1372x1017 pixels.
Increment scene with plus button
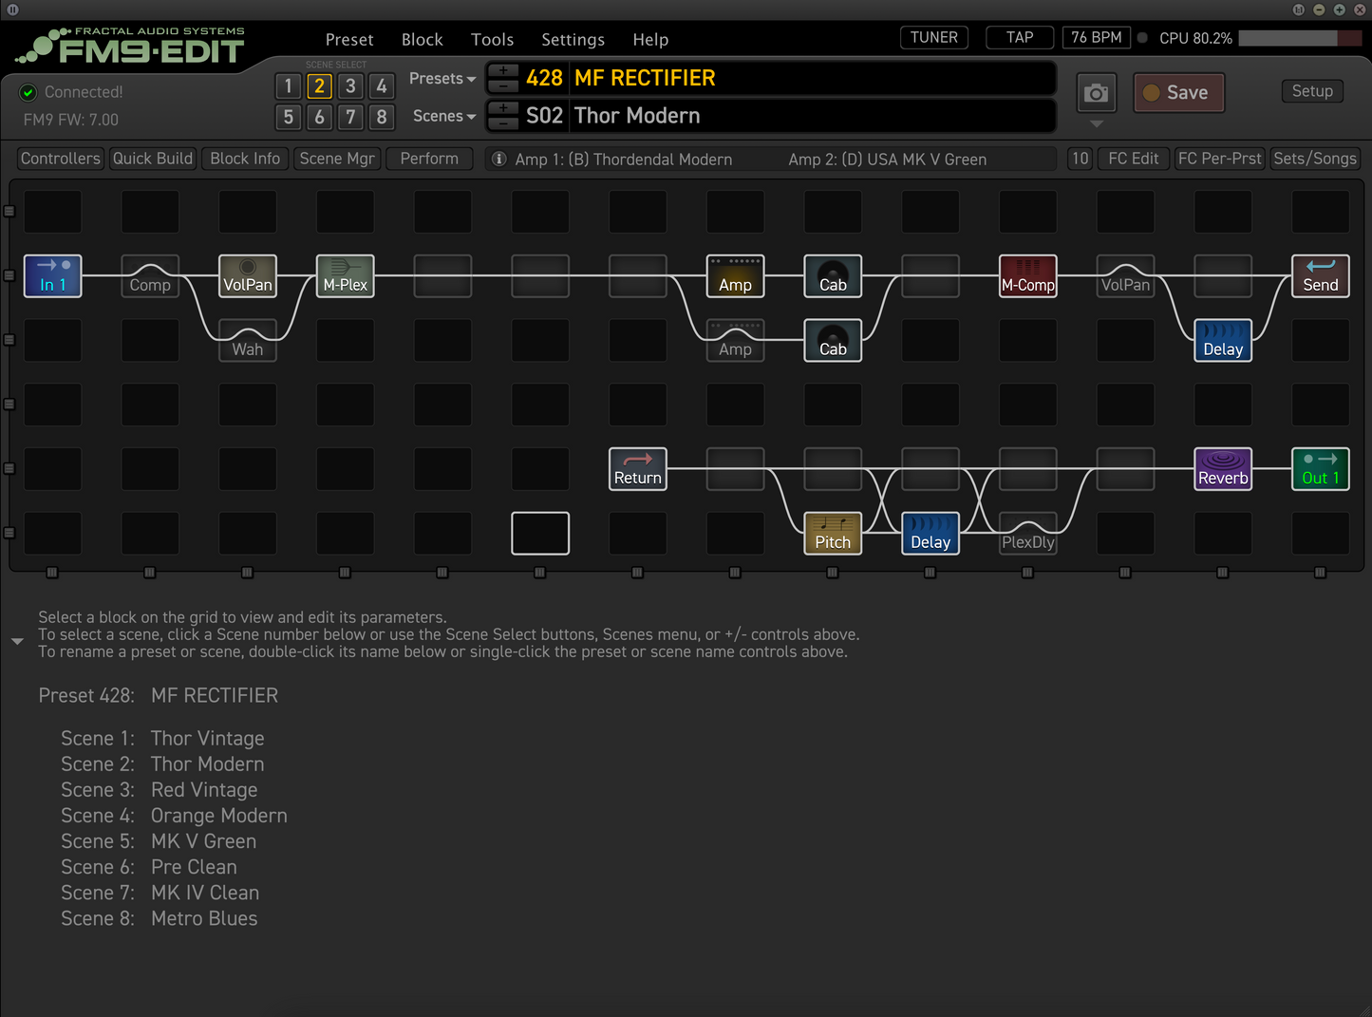pyautogui.click(x=503, y=108)
